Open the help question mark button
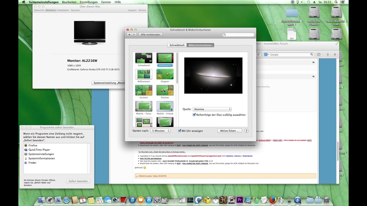 point(246,131)
